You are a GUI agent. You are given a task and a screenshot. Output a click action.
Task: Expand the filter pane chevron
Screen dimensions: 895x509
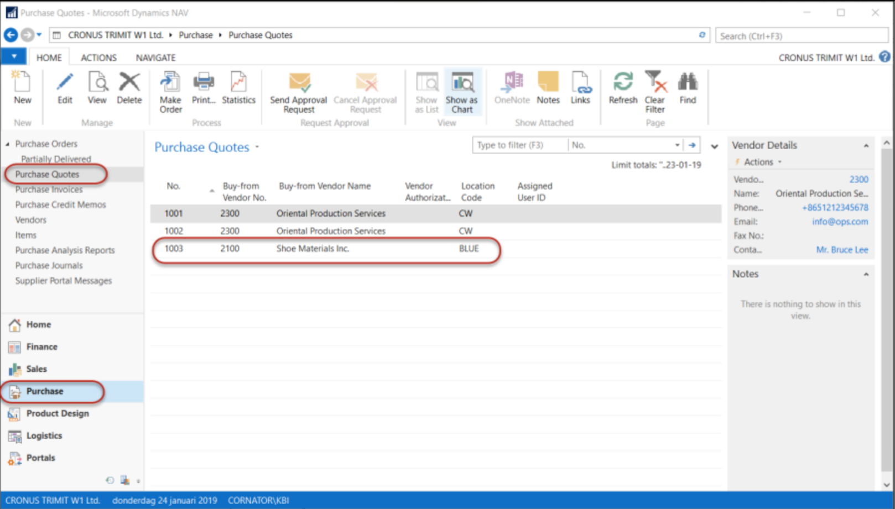click(x=715, y=146)
